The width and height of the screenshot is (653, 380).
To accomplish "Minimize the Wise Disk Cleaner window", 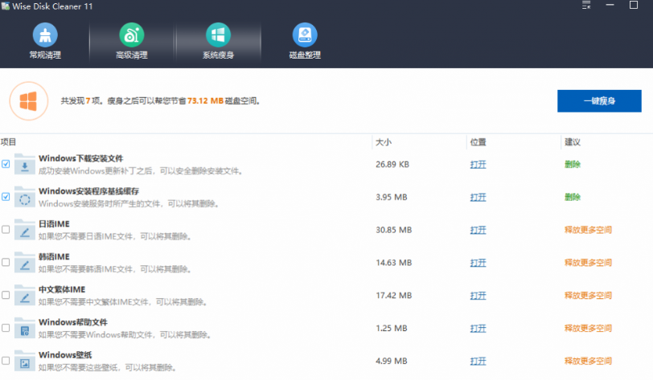I will pyautogui.click(x=610, y=5).
